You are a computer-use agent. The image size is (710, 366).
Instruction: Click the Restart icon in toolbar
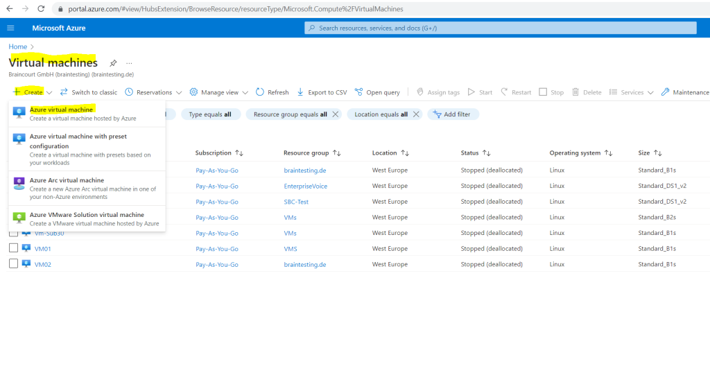click(504, 92)
